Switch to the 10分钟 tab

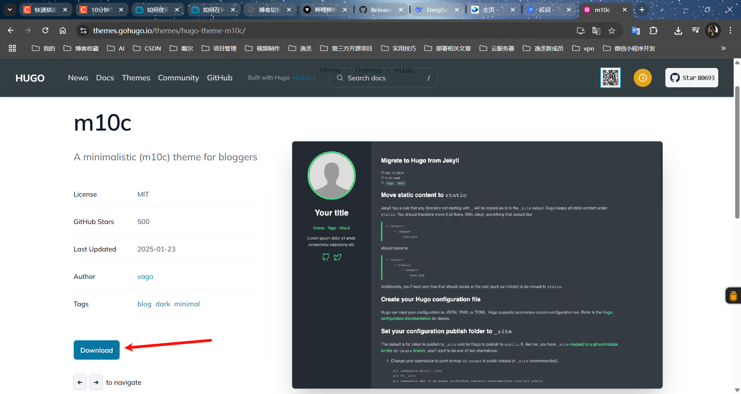[102, 10]
